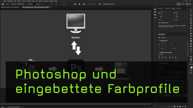Go to Photoshop home screen icon
The image size is (193, 108).
point(3,4)
